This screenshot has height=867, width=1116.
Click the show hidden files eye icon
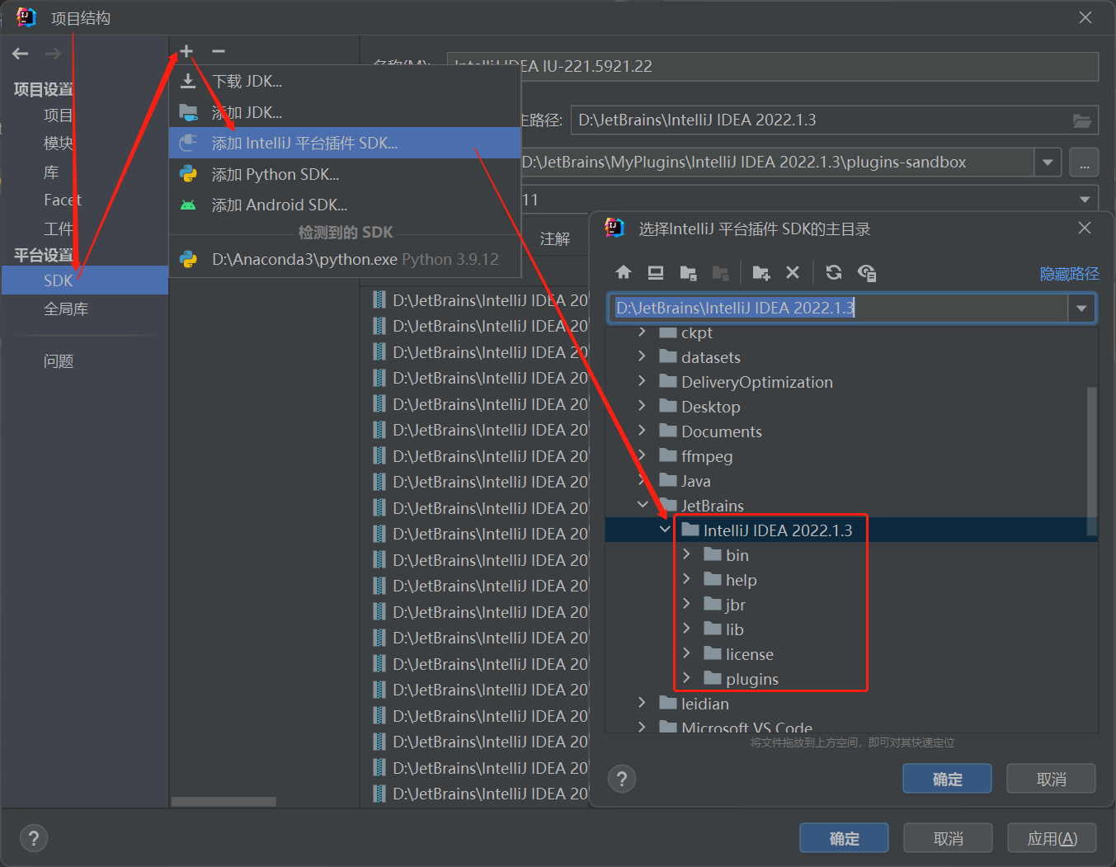pos(867,272)
